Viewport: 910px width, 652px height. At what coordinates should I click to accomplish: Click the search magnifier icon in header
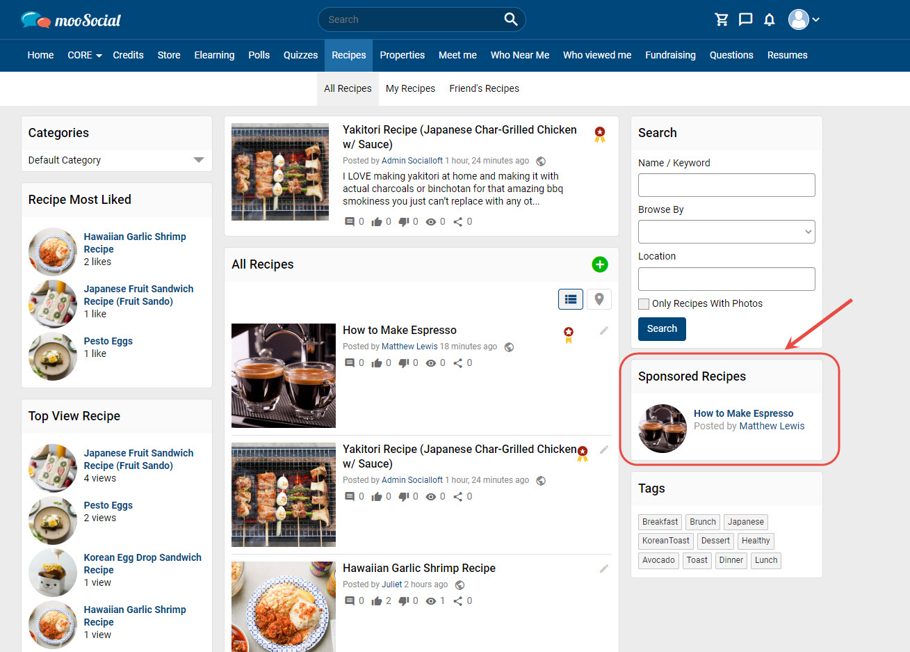[x=511, y=19]
